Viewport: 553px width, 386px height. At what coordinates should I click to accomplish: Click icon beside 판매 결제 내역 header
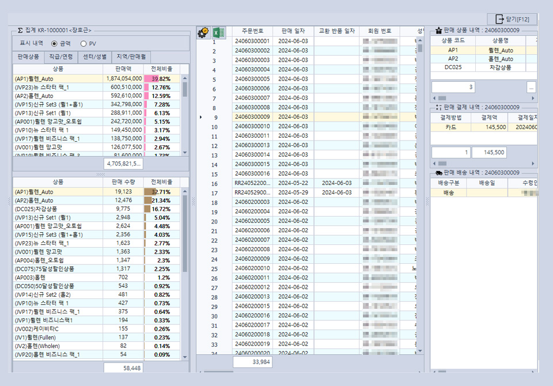[438, 107]
